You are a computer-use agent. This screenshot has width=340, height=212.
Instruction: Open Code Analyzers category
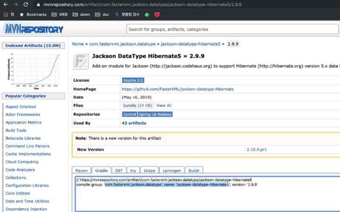pyautogui.click(x=20, y=170)
